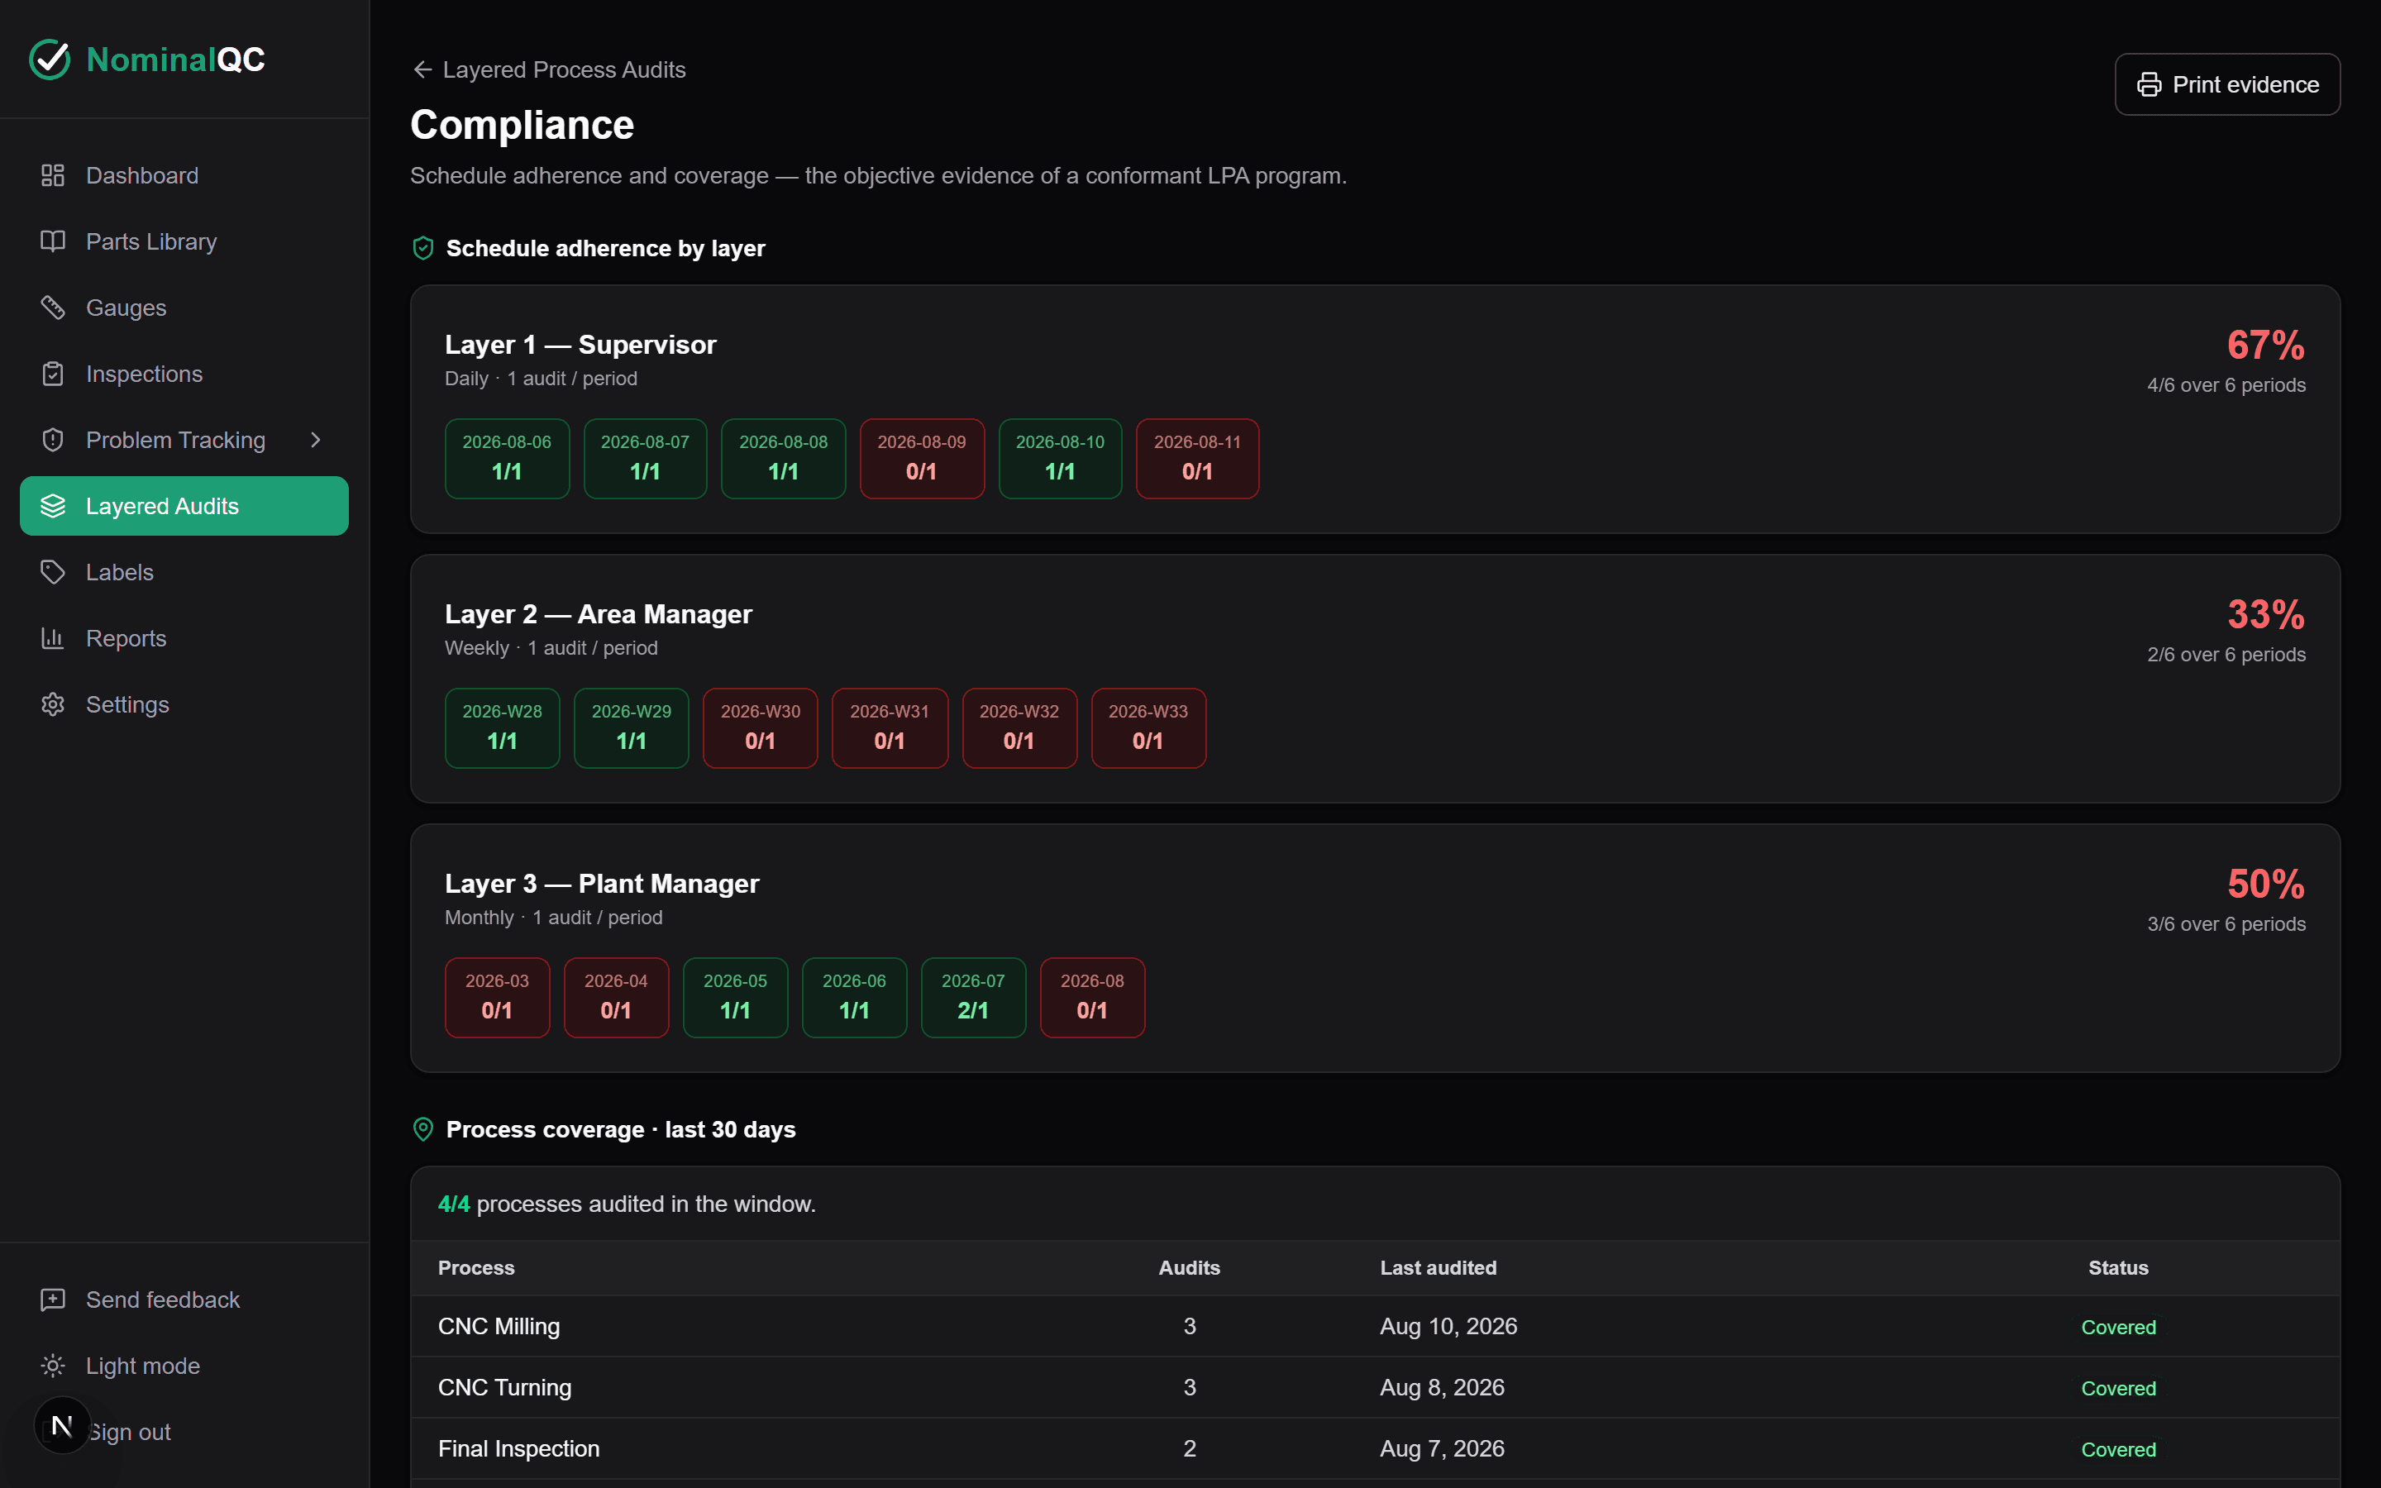The height and width of the screenshot is (1488, 2381).
Task: Click the Last audited column header
Action: coord(1439,1267)
